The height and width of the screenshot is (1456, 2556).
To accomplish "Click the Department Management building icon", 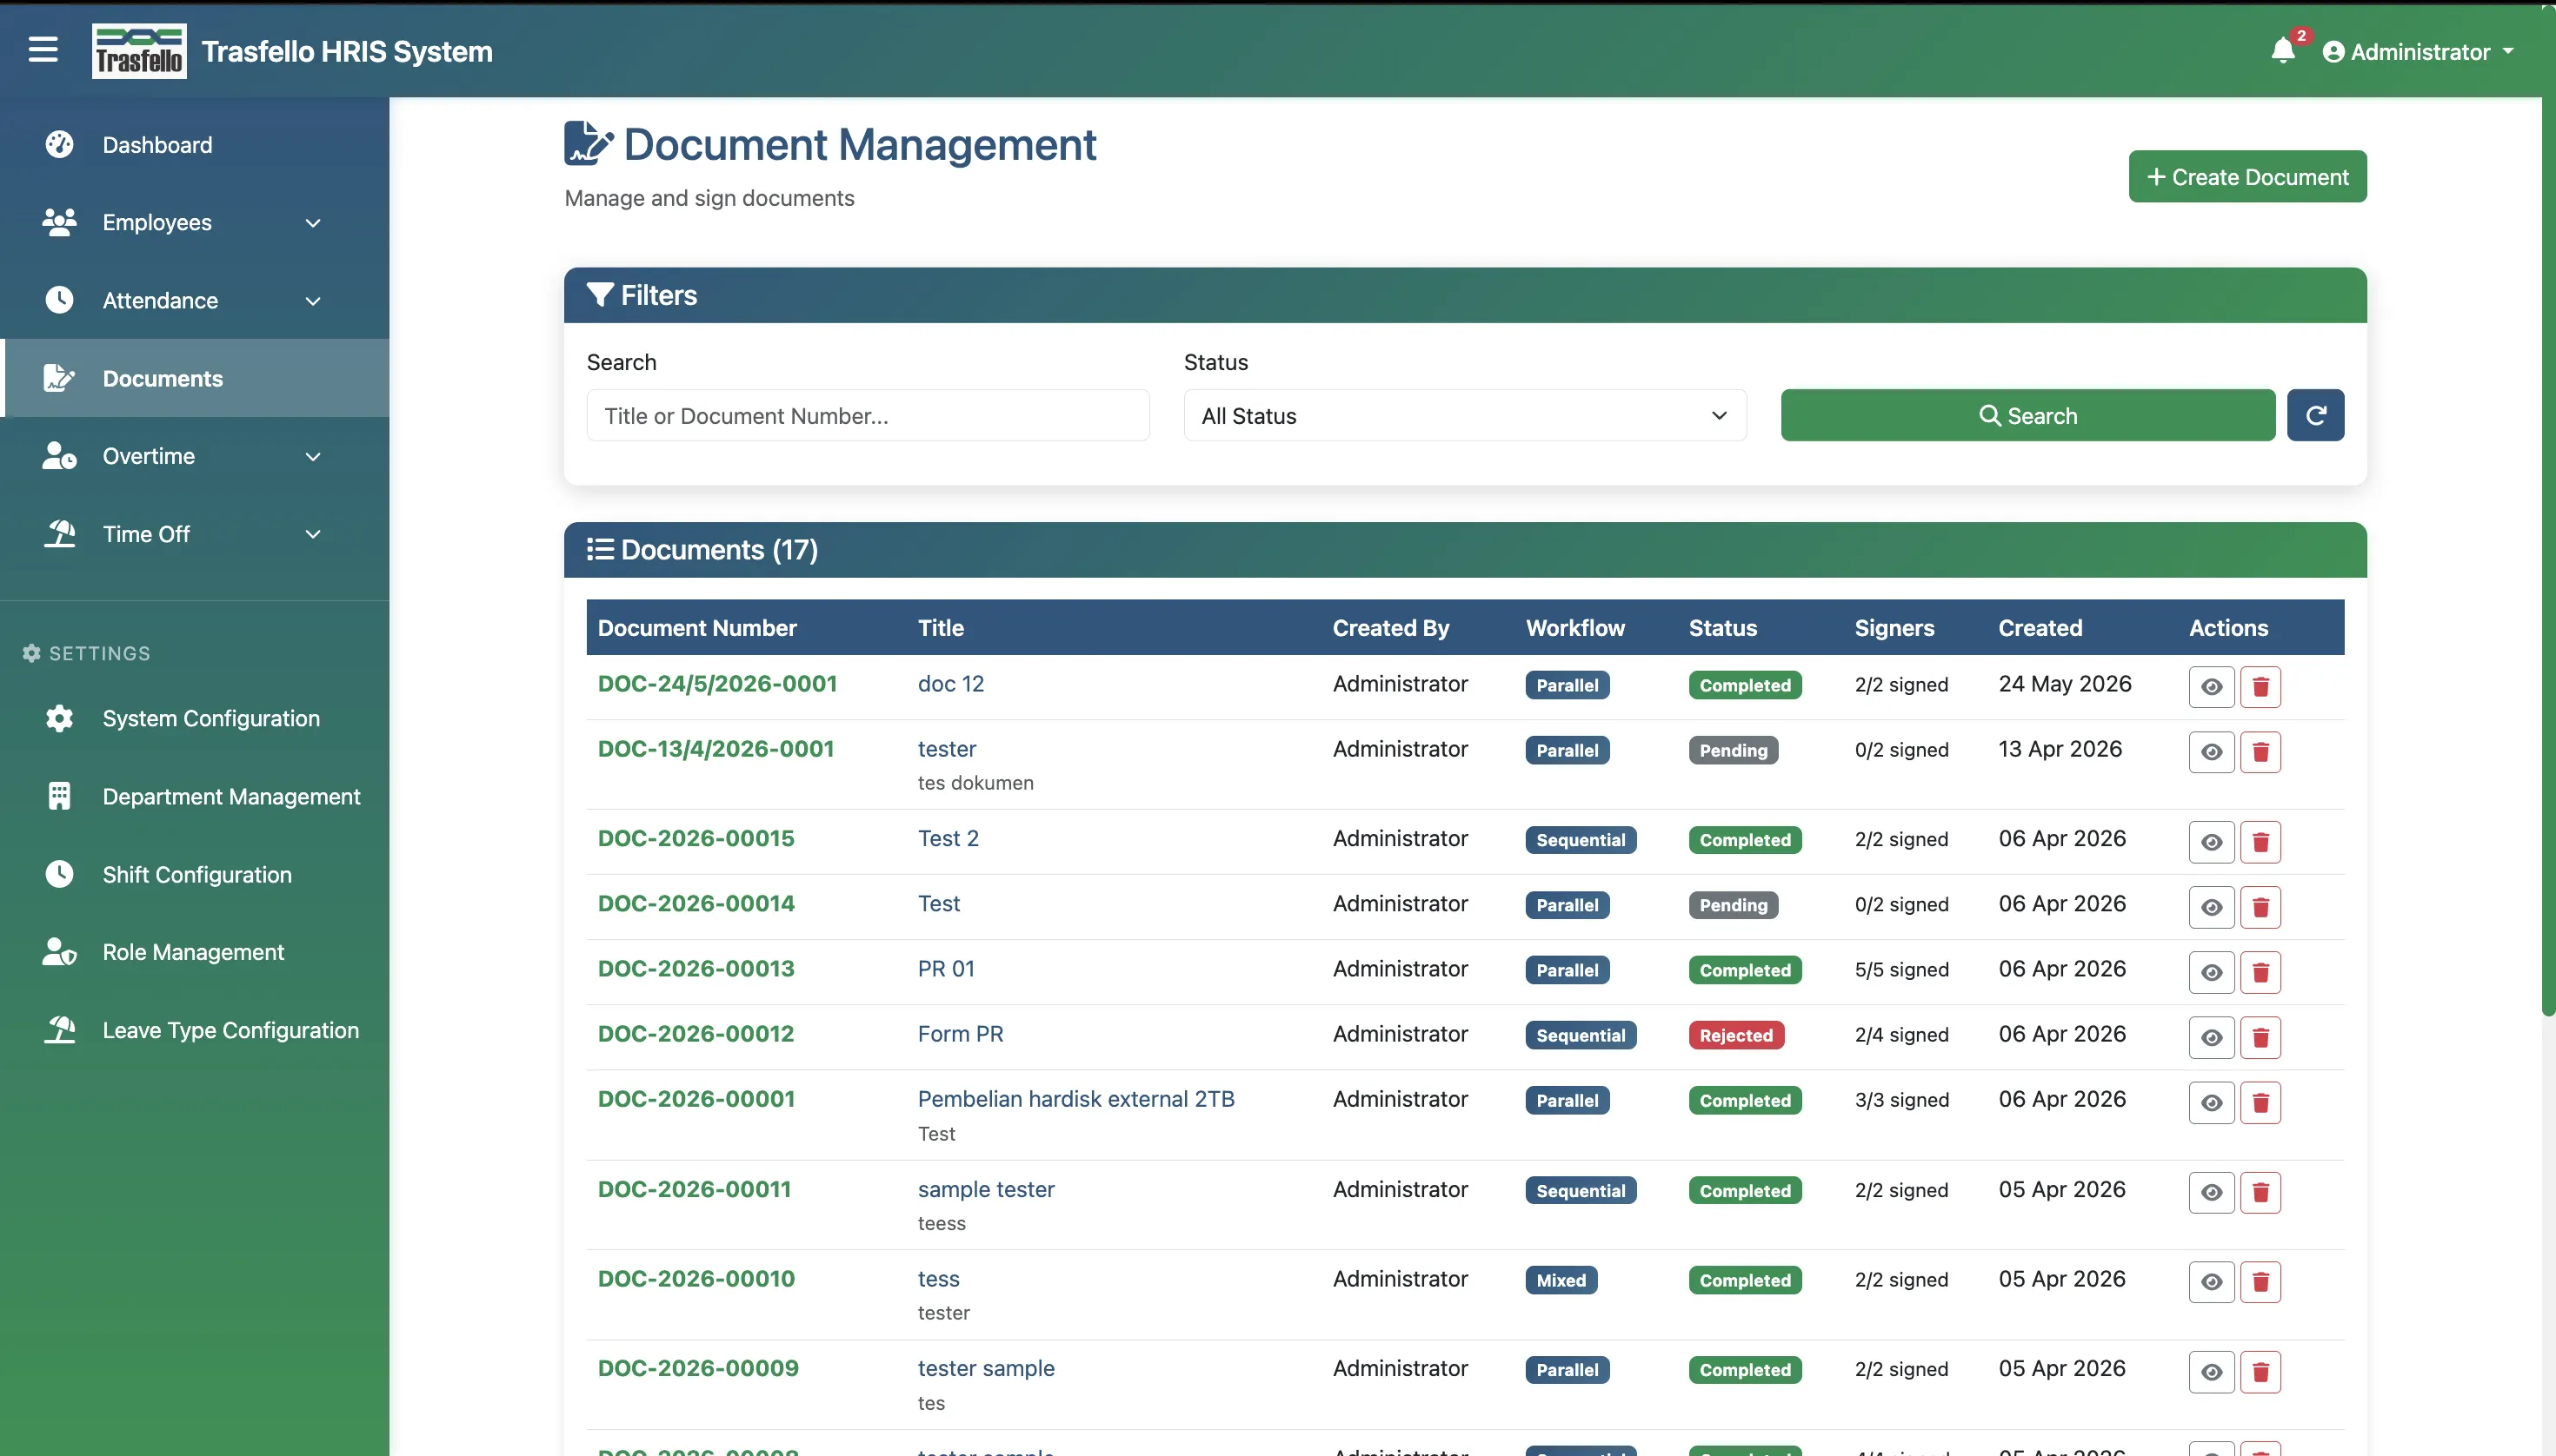I will [x=59, y=796].
